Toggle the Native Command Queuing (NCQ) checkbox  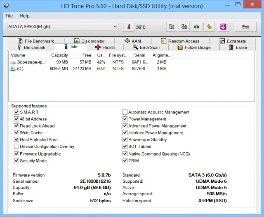[x=125, y=154]
